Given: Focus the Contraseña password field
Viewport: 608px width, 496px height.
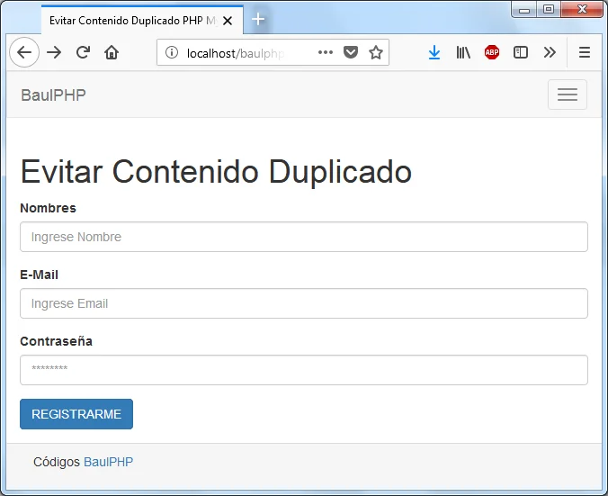Looking at the screenshot, I should coord(304,370).
